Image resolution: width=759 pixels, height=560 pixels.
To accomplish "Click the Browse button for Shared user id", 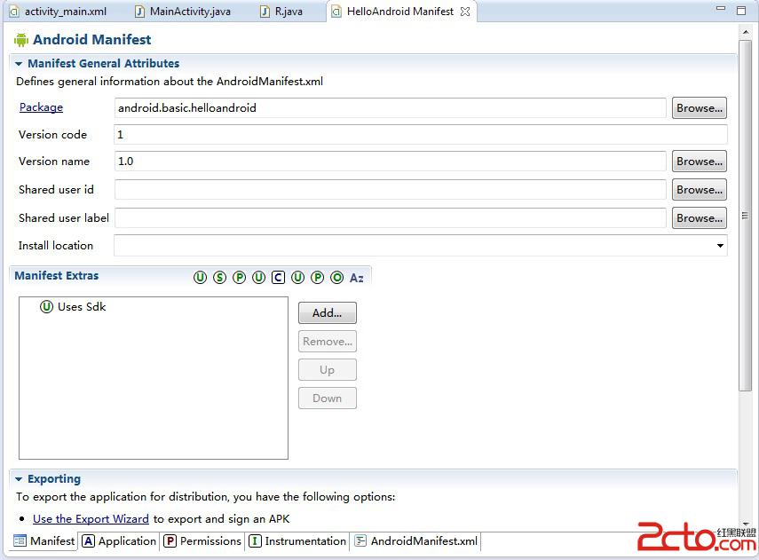I will coord(699,190).
